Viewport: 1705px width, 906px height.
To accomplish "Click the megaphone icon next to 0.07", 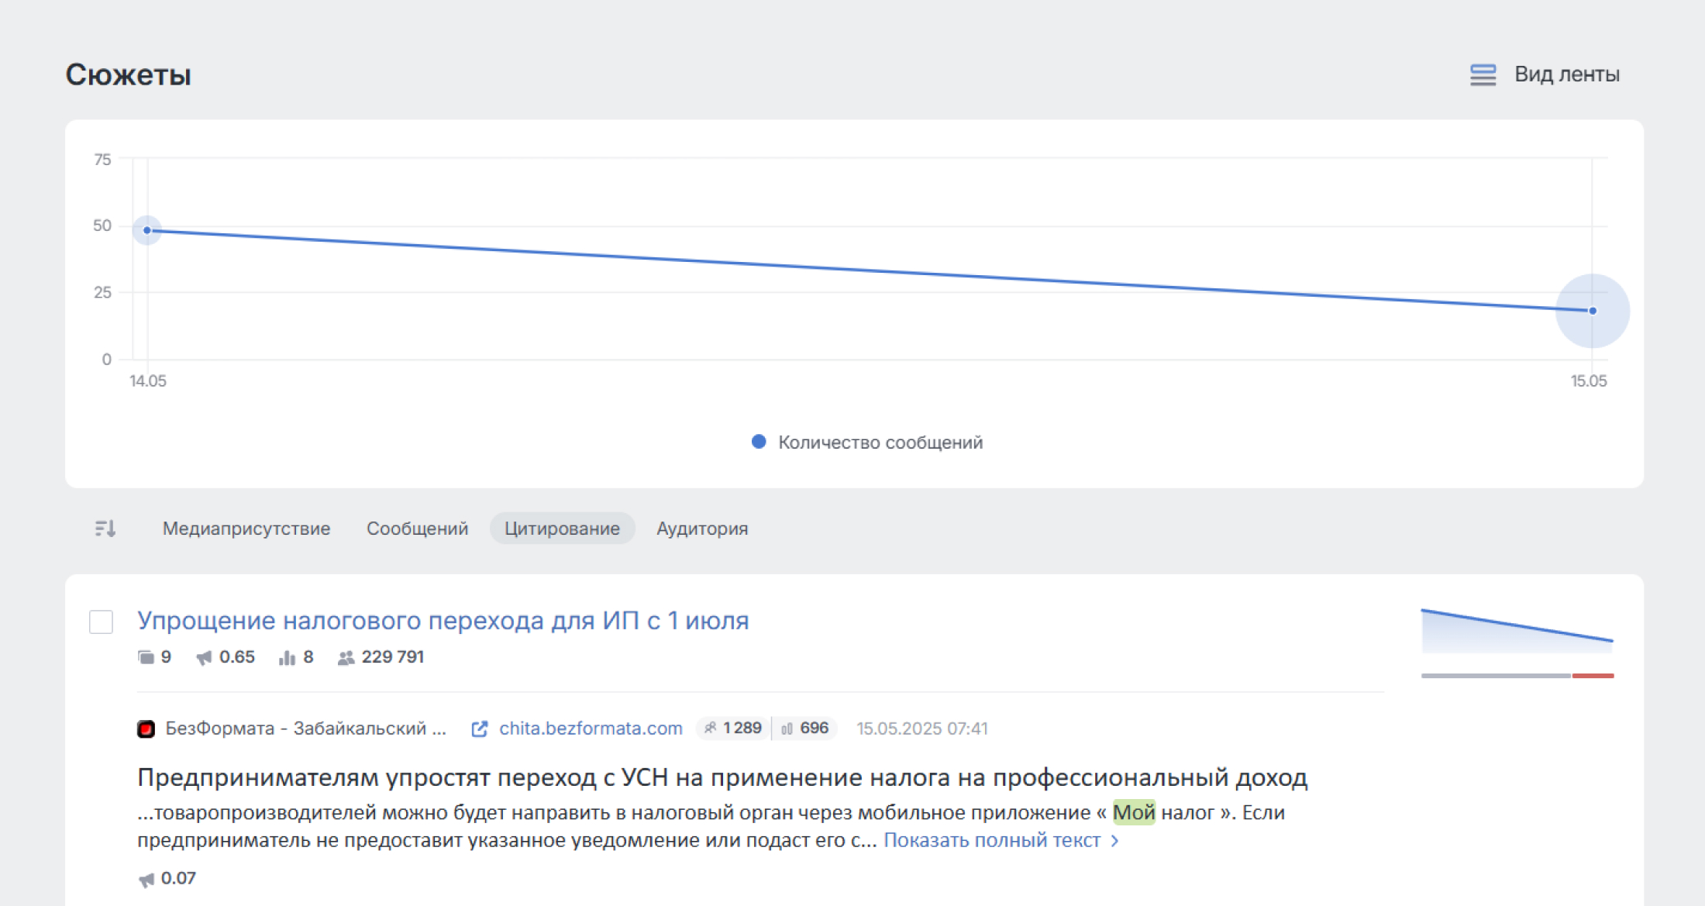I will tap(146, 880).
